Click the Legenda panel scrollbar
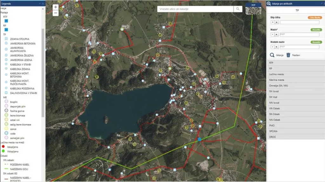325x182 pixels. (x=43, y=73)
